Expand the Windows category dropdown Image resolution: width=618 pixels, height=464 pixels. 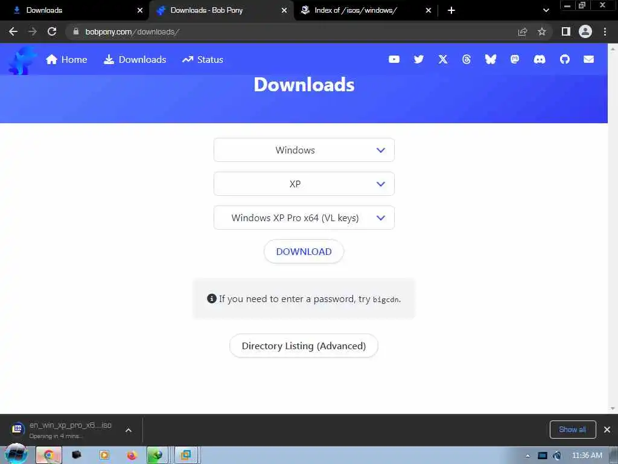coord(304,150)
